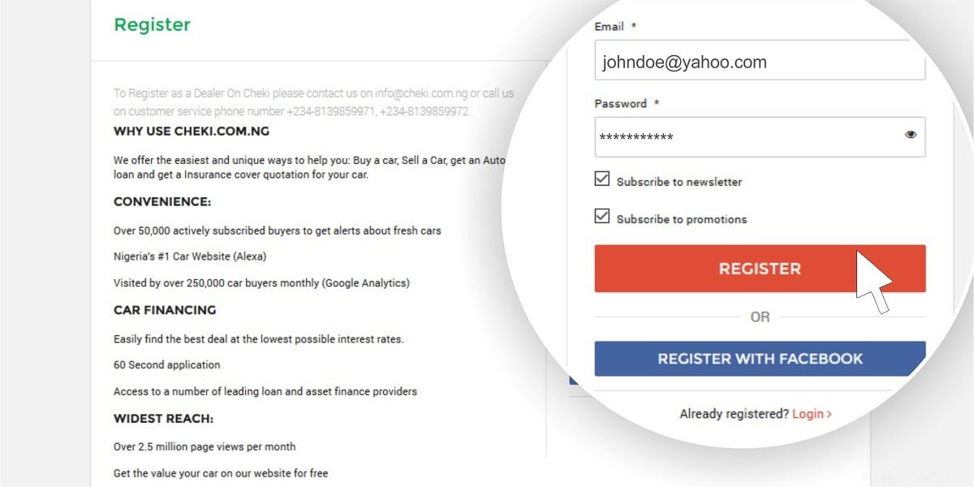Uncheck the Subscribe to newsletter checkbox
974x487 pixels.
[602, 179]
